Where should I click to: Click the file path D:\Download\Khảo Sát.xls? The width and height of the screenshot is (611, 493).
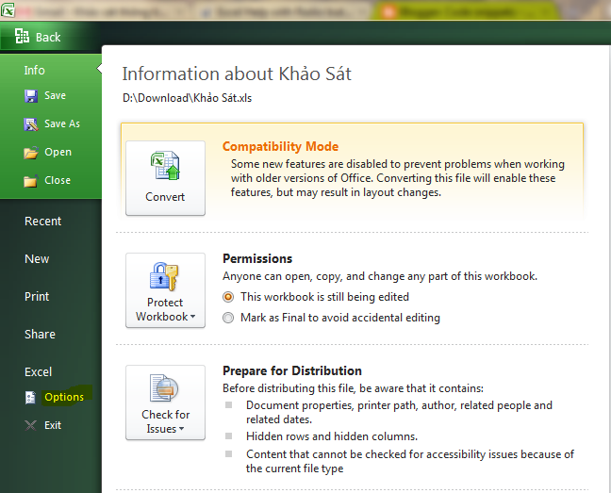[188, 98]
